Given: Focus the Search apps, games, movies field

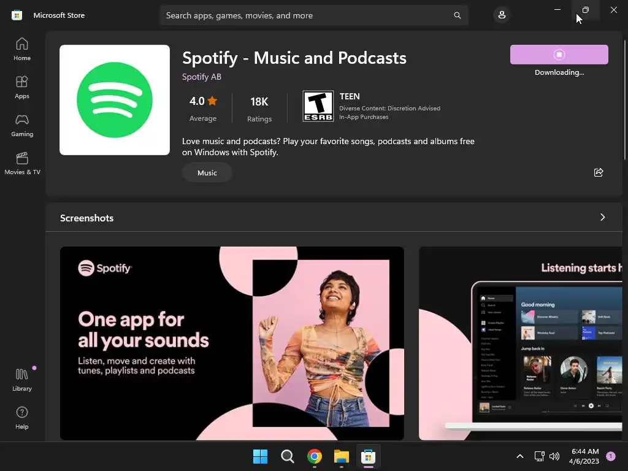Looking at the screenshot, I should [x=314, y=15].
